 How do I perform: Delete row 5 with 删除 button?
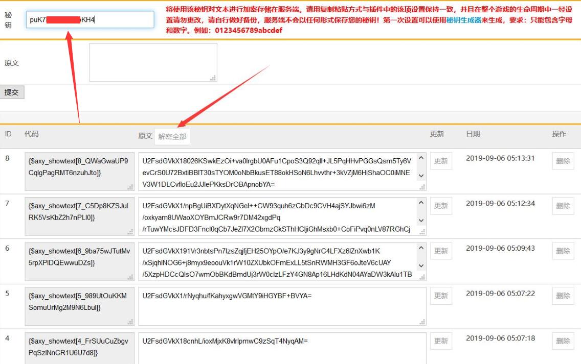click(563, 296)
